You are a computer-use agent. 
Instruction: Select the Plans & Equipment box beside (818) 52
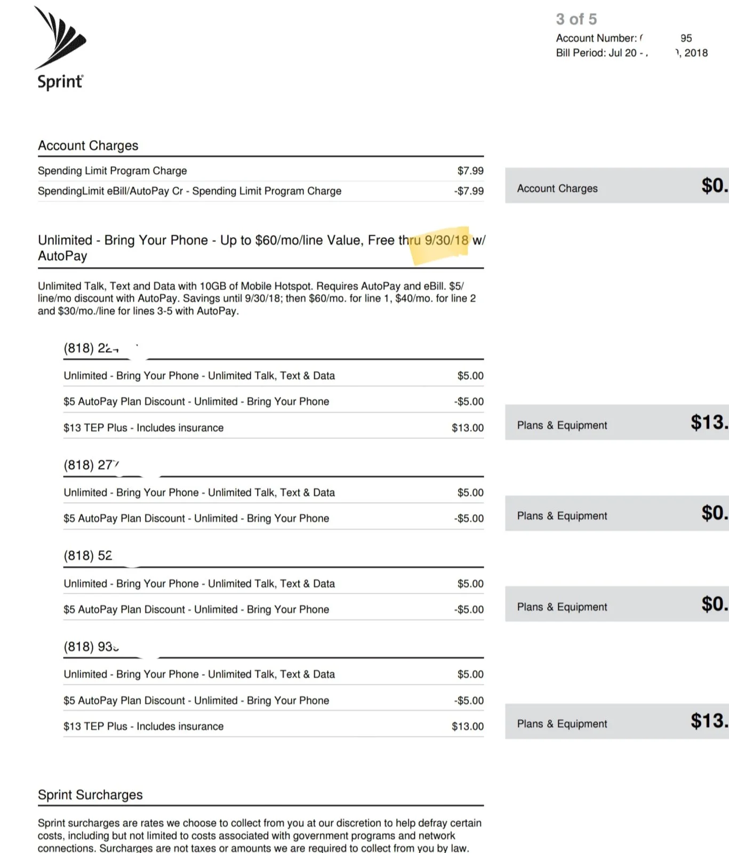(617, 604)
